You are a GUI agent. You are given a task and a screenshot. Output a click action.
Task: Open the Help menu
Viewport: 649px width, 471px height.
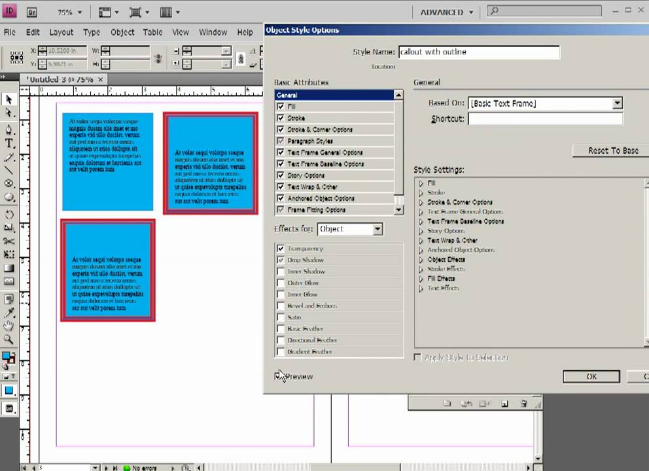245,32
